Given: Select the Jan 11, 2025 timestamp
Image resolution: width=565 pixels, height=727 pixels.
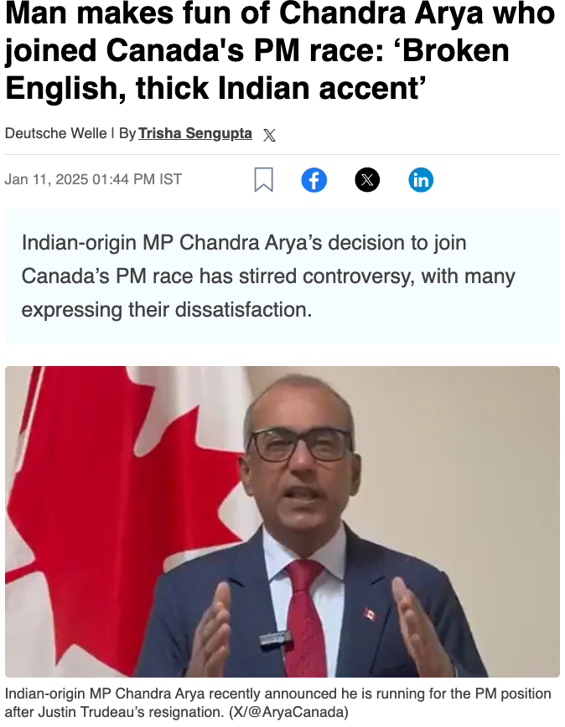Looking at the screenshot, I should 93,179.
